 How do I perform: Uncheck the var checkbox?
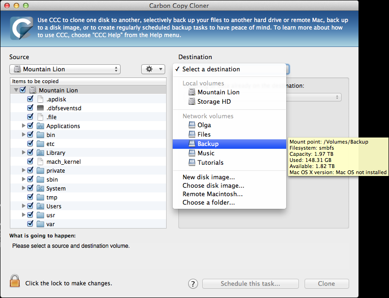click(x=31, y=224)
